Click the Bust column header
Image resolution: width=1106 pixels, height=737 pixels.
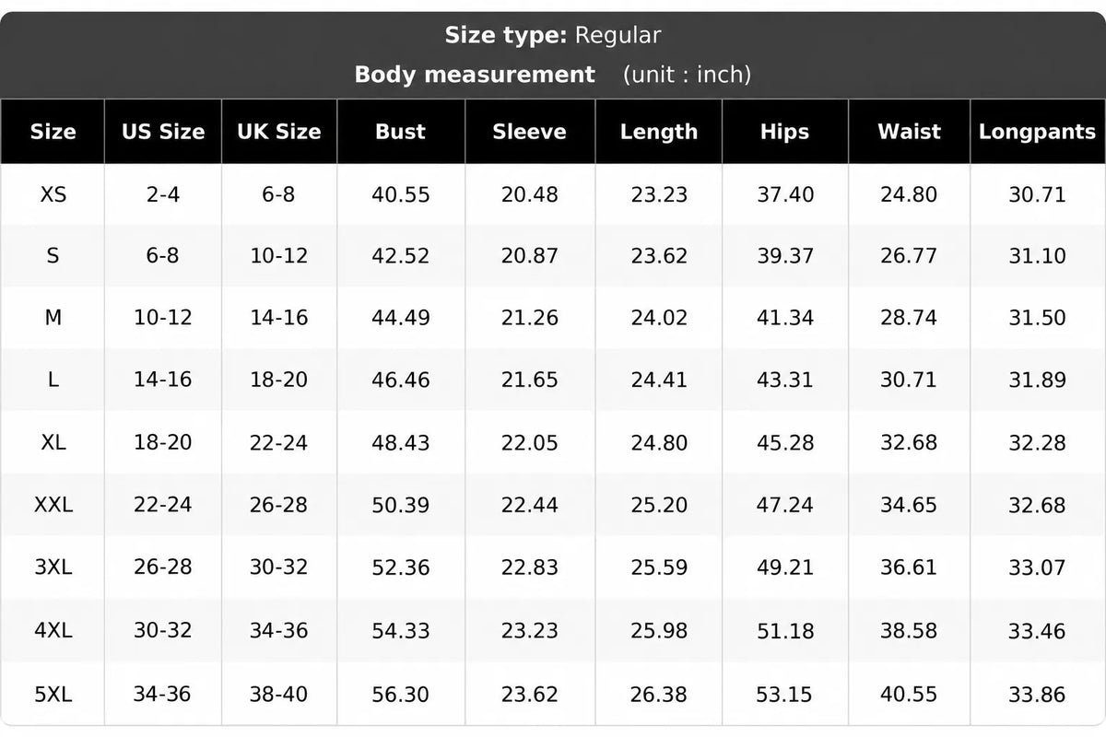point(400,132)
